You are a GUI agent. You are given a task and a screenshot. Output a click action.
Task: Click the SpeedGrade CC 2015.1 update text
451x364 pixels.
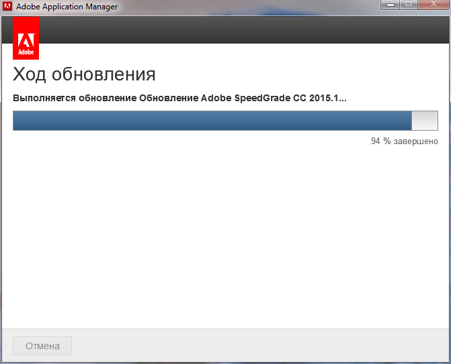point(179,98)
